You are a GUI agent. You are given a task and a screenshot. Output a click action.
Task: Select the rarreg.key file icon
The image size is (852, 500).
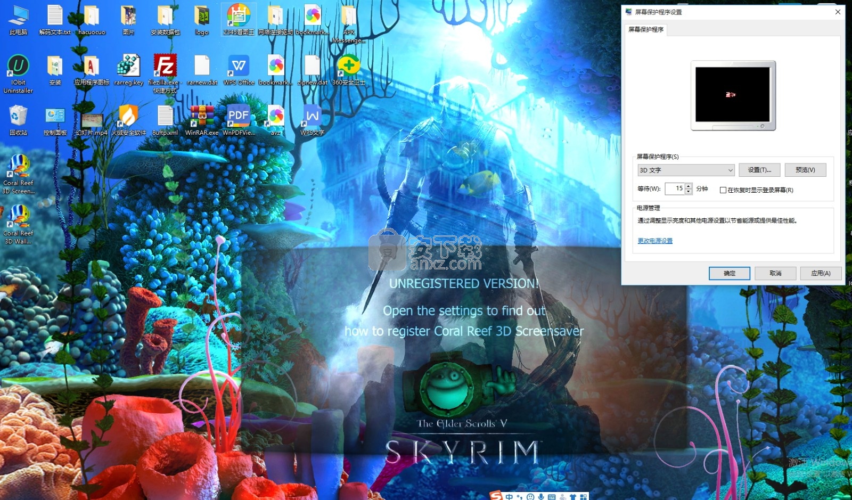coord(128,70)
